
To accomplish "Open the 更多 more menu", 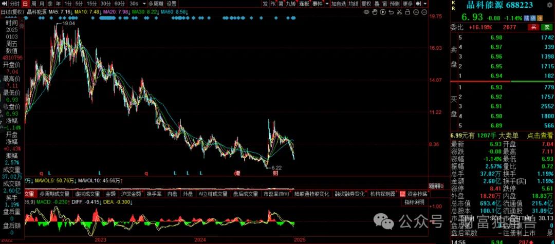I will (408, 4).
